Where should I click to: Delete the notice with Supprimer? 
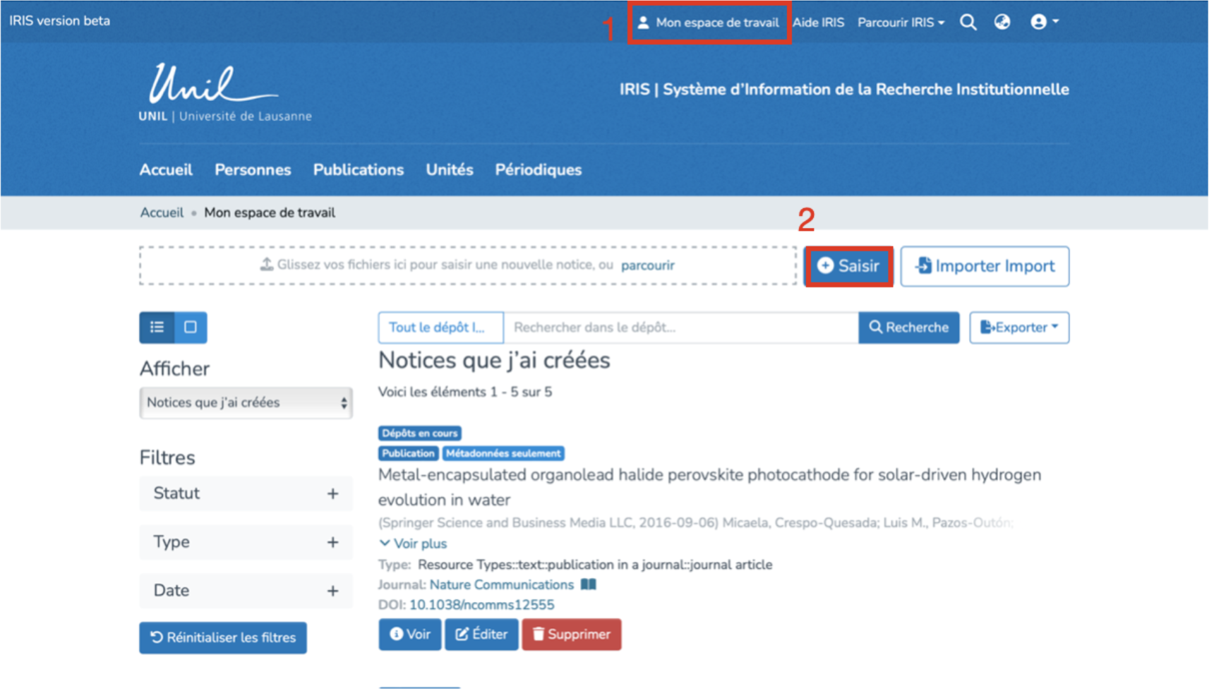(x=571, y=635)
